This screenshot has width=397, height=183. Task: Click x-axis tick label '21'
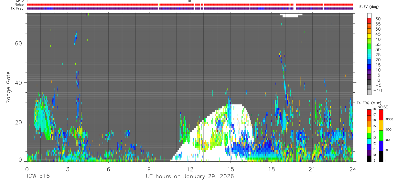(x=312, y=169)
